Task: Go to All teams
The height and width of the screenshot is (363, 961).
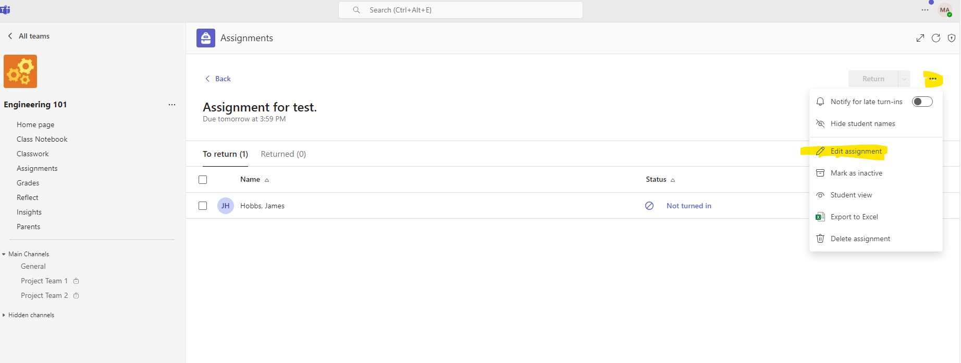Action: [34, 36]
